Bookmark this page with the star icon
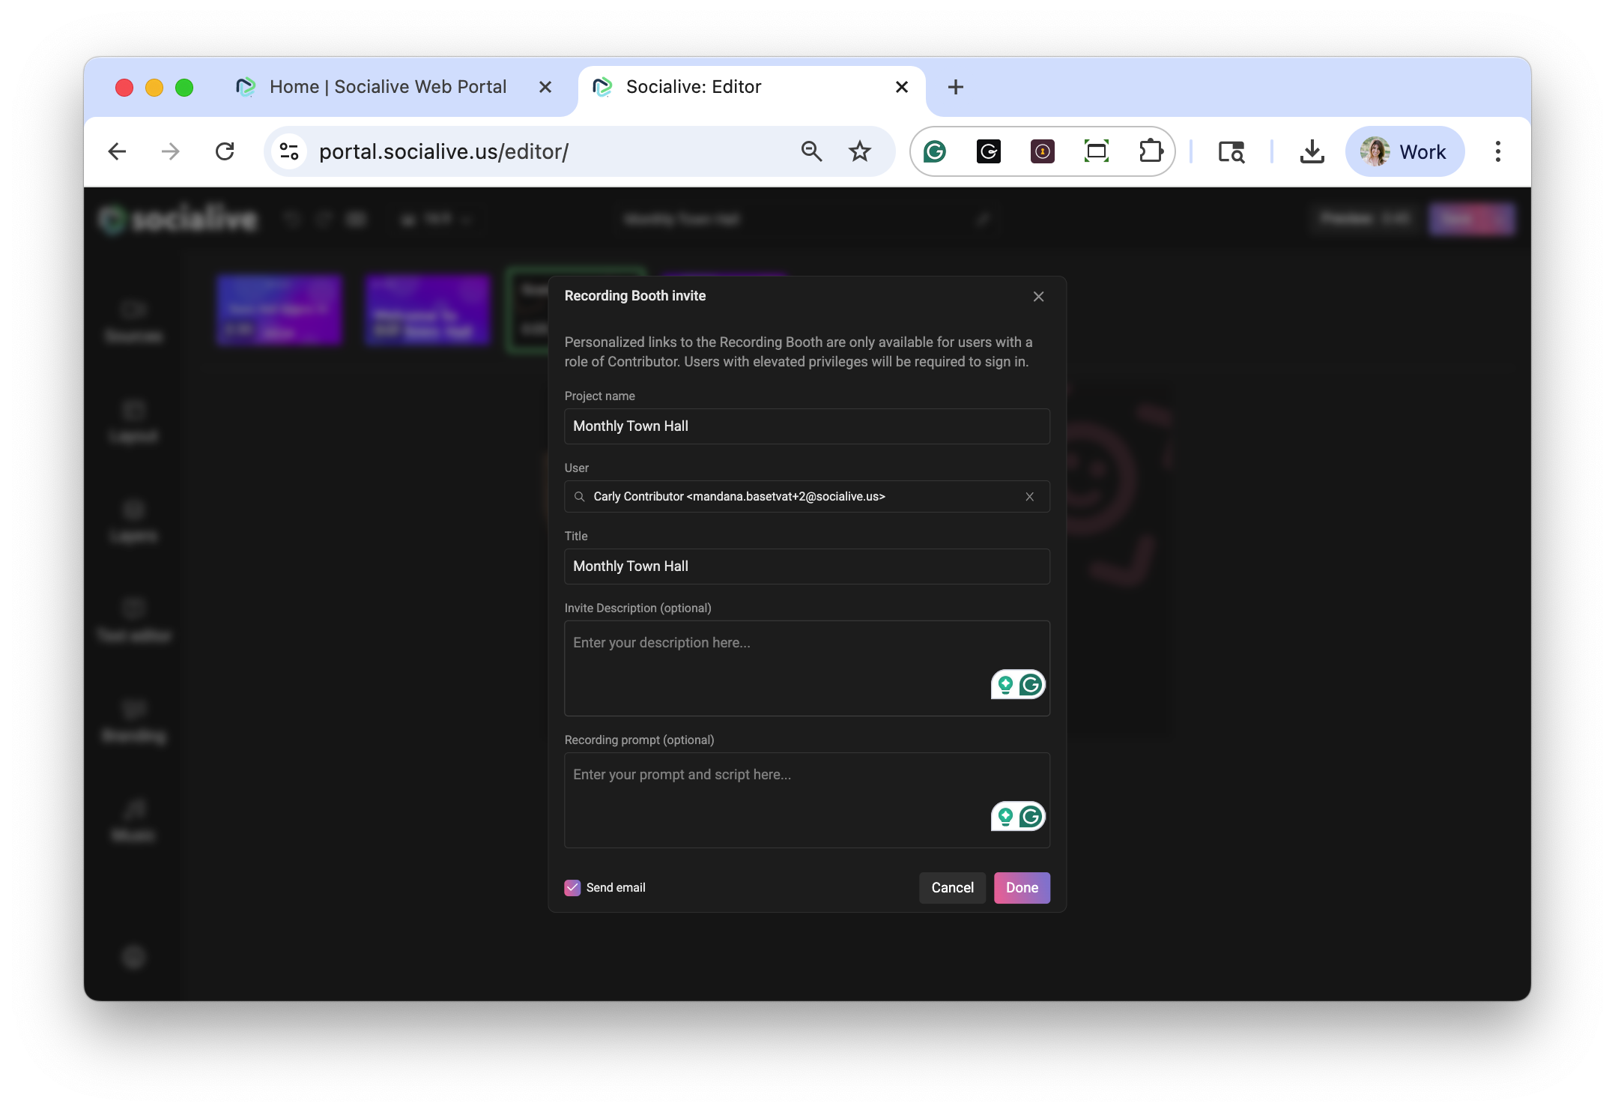 click(x=859, y=152)
